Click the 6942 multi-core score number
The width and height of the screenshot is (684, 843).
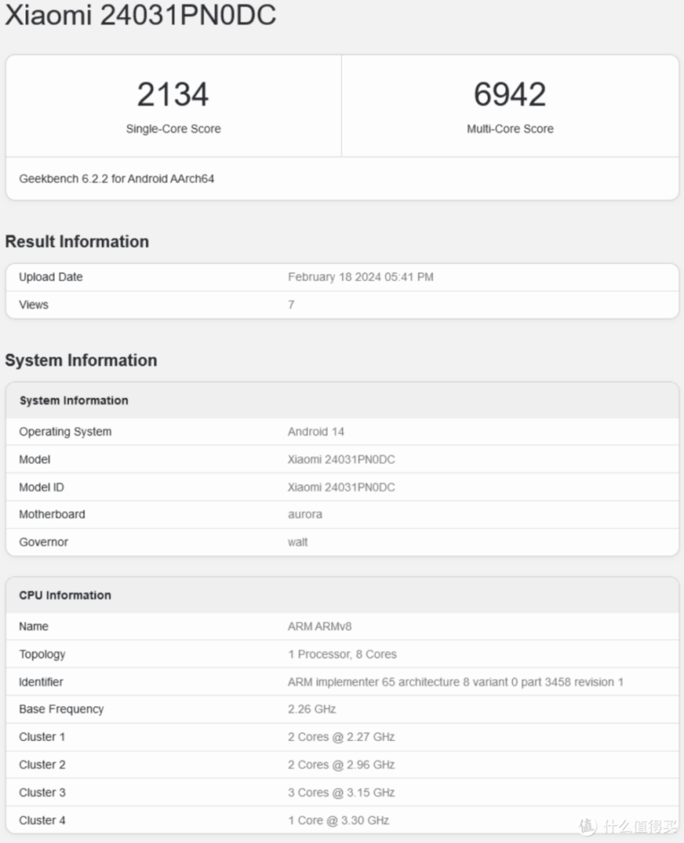(x=510, y=94)
